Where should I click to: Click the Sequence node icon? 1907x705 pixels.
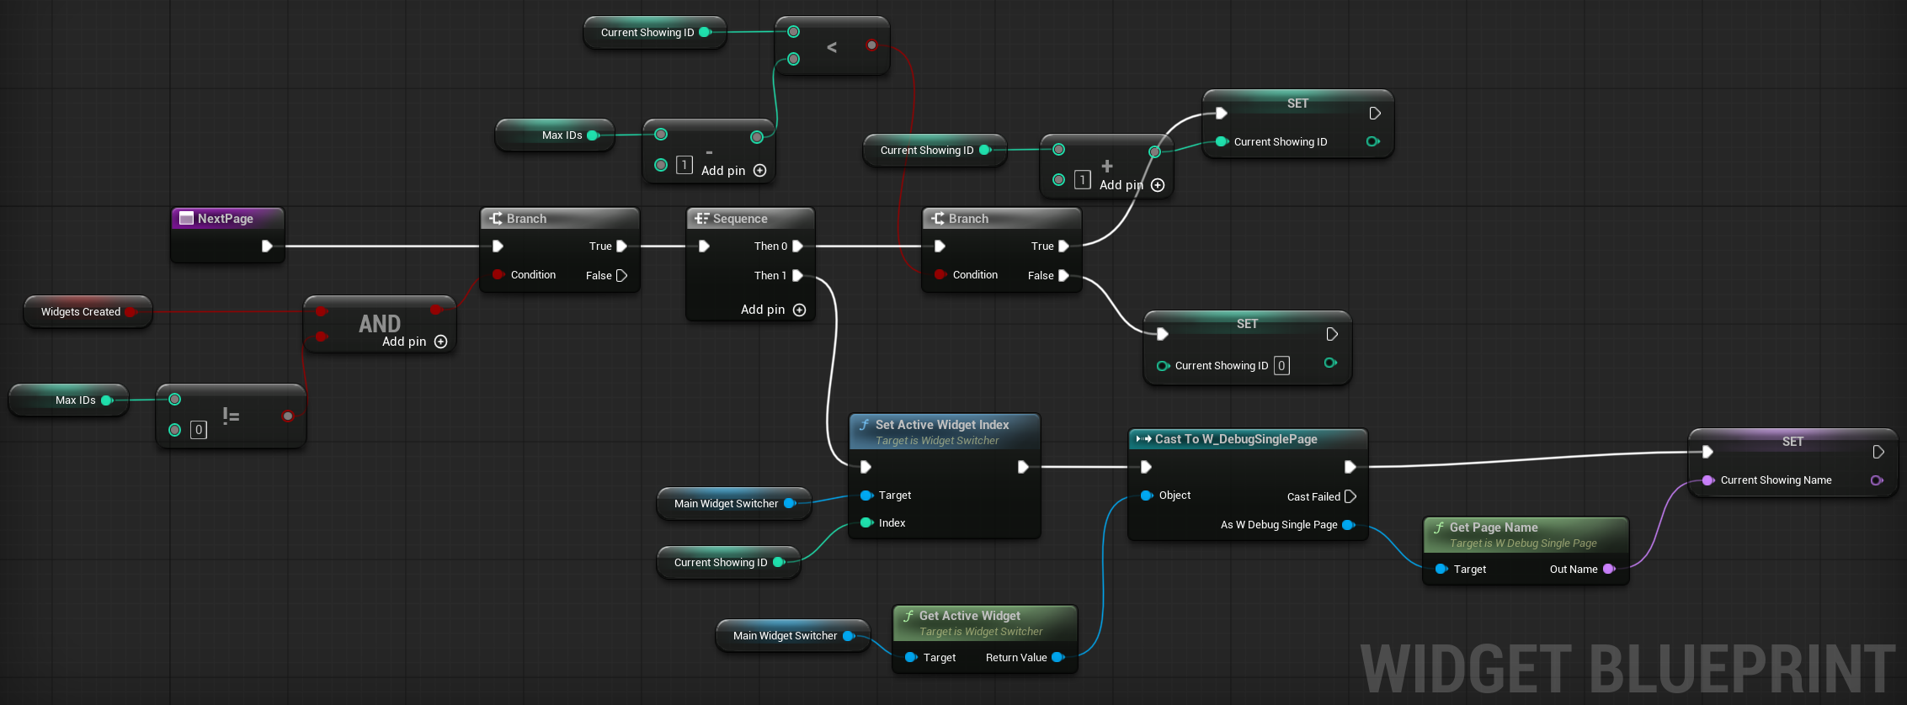701,219
